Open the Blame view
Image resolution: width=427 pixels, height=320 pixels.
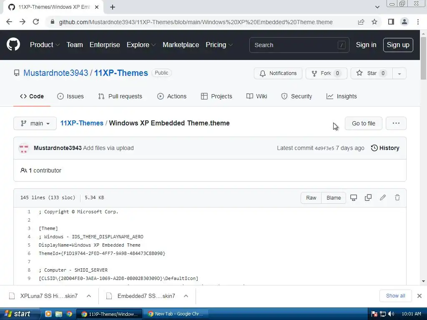(334, 198)
